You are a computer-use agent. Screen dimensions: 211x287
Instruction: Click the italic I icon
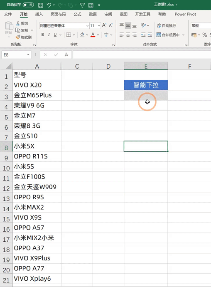coord(49,35)
